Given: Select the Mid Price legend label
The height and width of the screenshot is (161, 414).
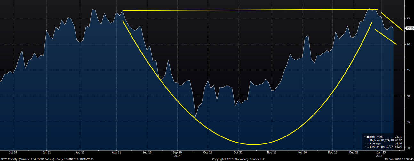Looking at the screenshot, I should 376,137.
